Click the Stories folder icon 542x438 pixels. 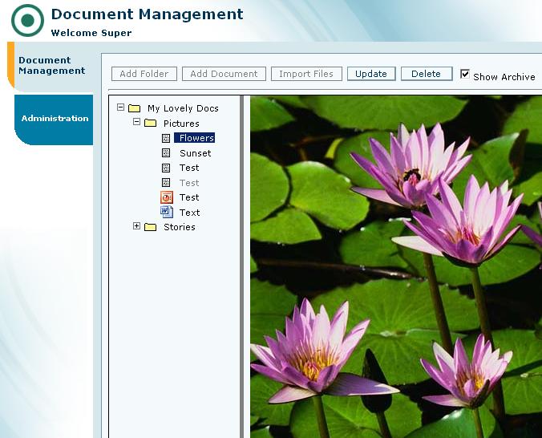(x=150, y=227)
